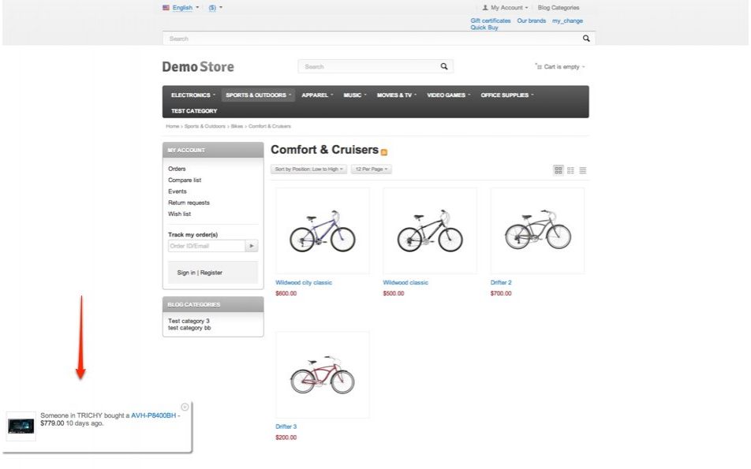The image size is (751, 469).
Task: Open Compare list in sidebar
Action: pos(185,180)
